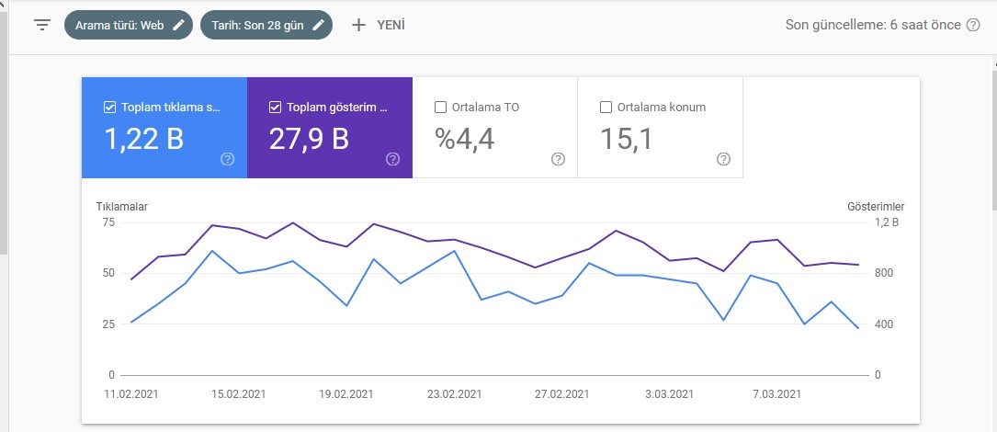Viewport: 997px width, 432px height.
Task: Open help icon on total clicks card
Action: tap(228, 159)
